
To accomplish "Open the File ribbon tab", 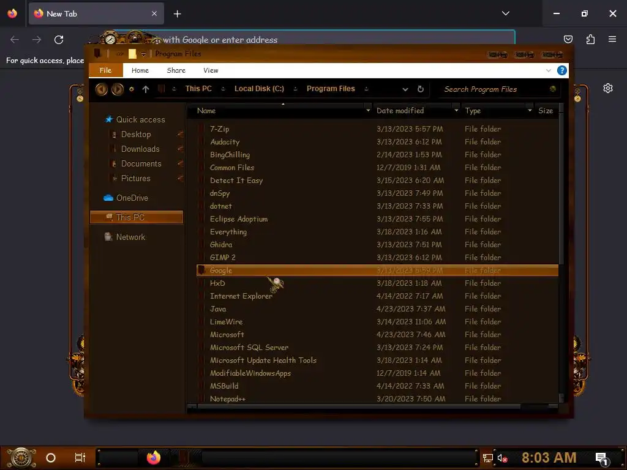I will click(105, 70).
